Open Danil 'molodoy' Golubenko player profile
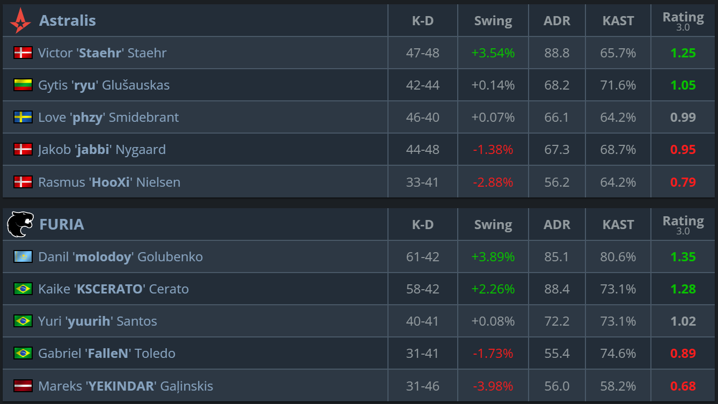718x404 pixels. [121, 256]
